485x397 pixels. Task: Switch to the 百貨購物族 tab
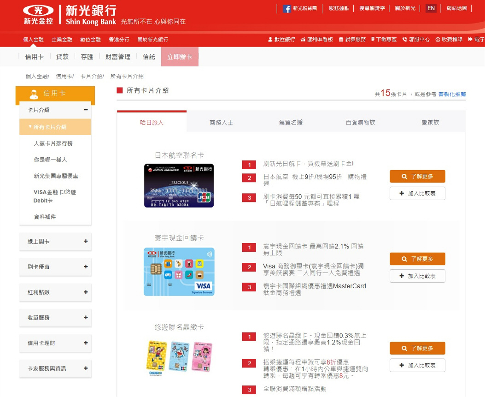pyautogui.click(x=360, y=122)
